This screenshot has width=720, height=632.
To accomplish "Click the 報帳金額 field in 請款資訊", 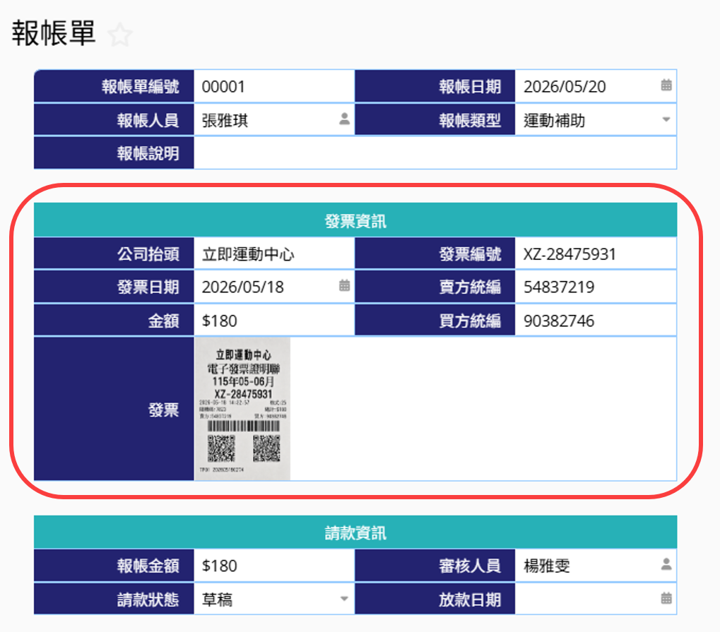I will tap(273, 566).
